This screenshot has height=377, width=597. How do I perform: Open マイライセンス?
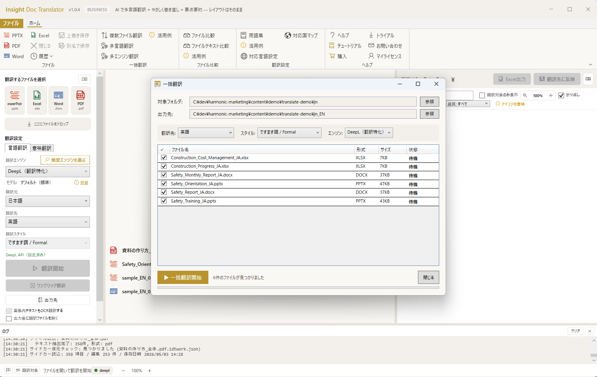[385, 56]
